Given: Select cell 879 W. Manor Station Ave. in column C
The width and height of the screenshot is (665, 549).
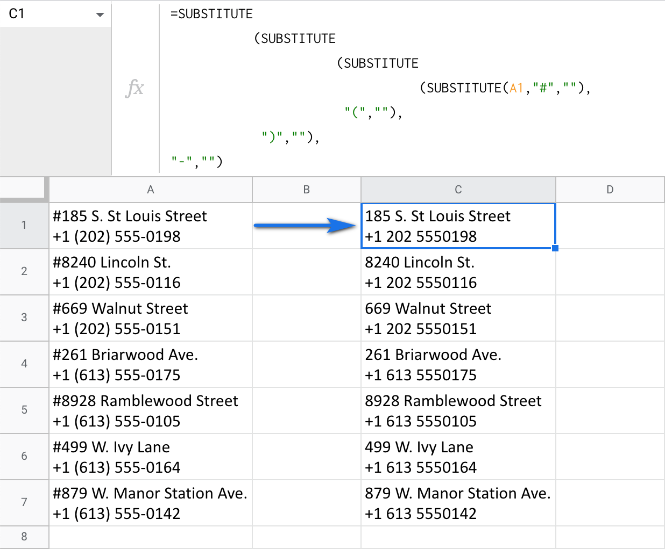Looking at the screenshot, I should click(458, 503).
